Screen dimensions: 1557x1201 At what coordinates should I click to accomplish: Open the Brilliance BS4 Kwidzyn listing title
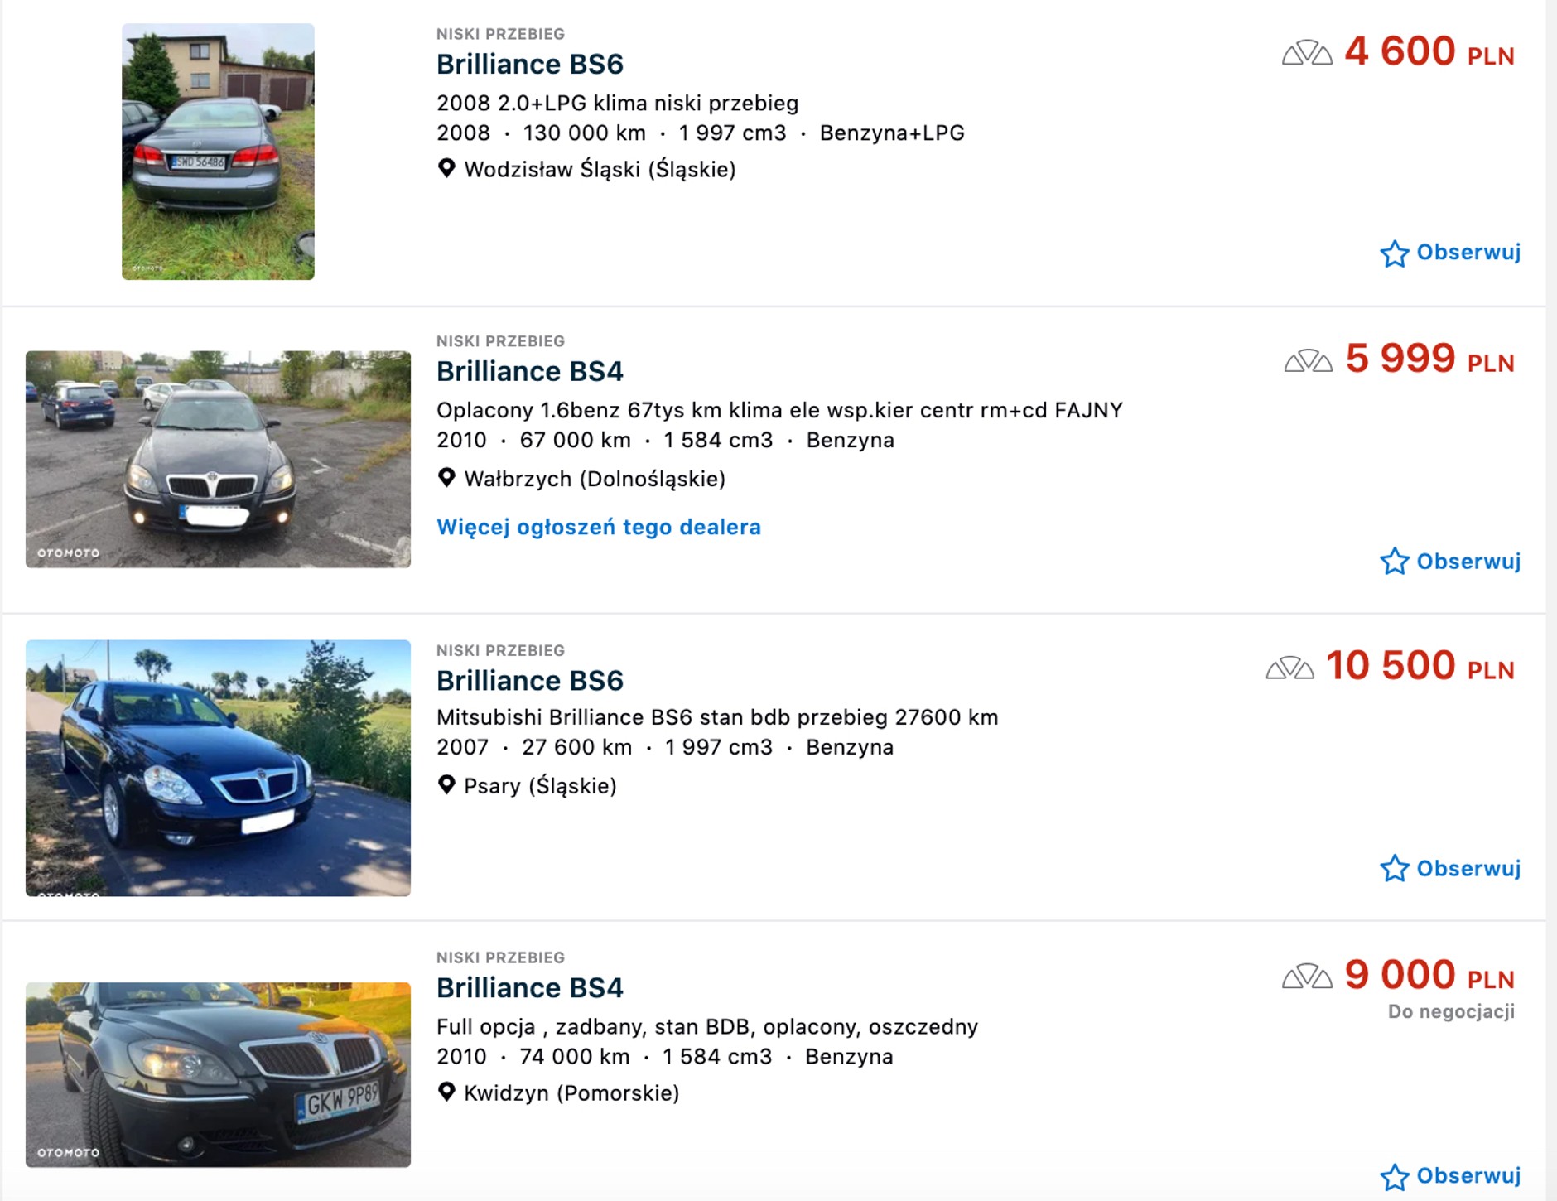[x=529, y=987]
